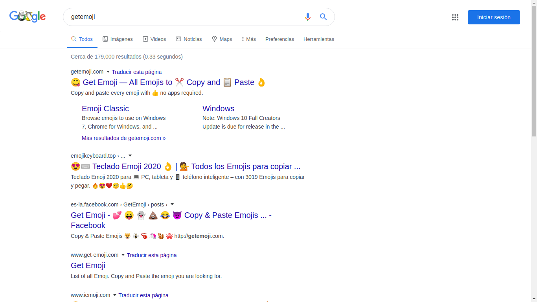Click the scrollbar up arrow
This screenshot has height=302, width=537.
(x=534, y=3)
